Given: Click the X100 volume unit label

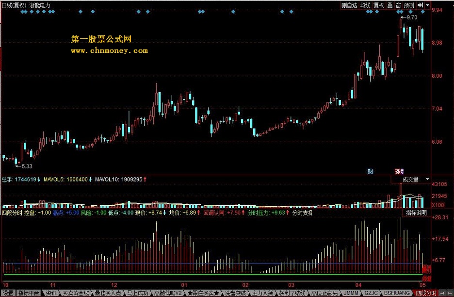Looking at the screenshot, I should pyautogui.click(x=438, y=205).
